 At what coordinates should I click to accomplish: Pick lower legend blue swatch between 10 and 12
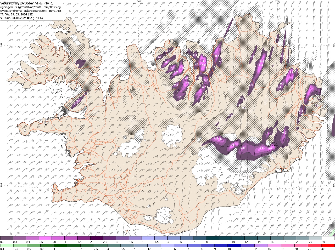pyautogui.click(x=234, y=245)
